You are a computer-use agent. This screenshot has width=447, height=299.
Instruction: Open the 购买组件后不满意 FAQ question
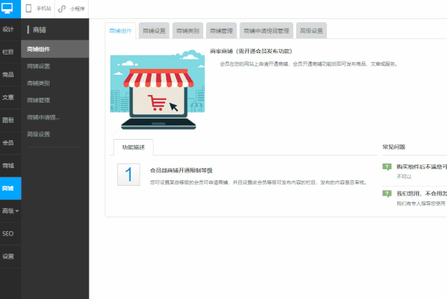coord(422,167)
